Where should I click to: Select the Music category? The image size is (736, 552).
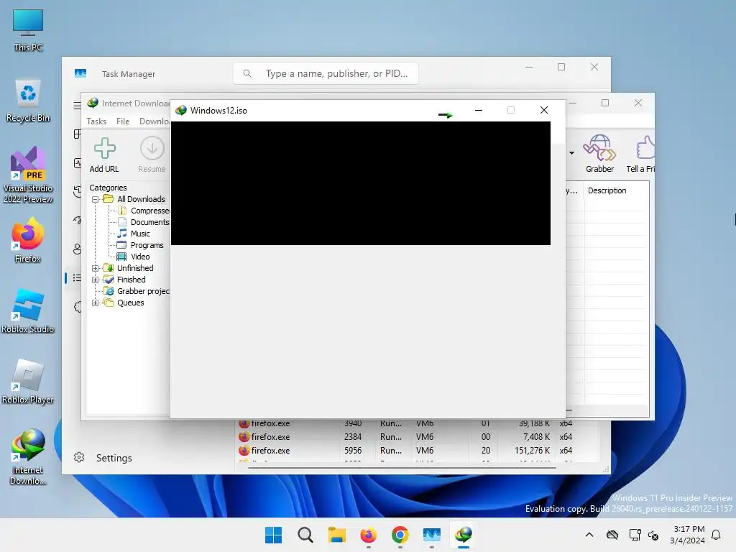[x=140, y=234]
